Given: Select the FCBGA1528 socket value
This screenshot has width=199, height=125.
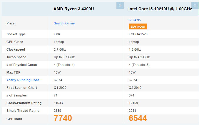Looking at the screenshot, I should click(138, 34).
